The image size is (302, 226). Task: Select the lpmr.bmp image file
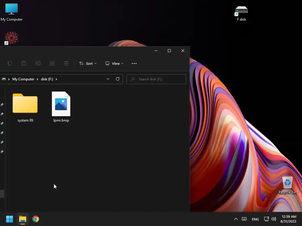coord(61,107)
